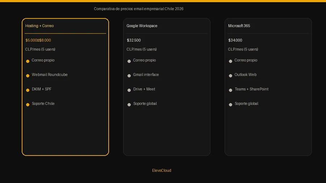Click the Comparativa de precios page title

(x=139, y=9)
